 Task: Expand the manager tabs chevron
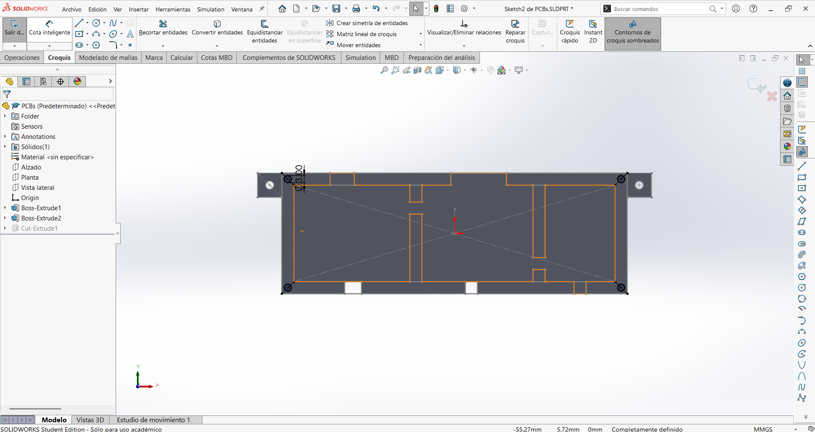pyautogui.click(x=110, y=81)
